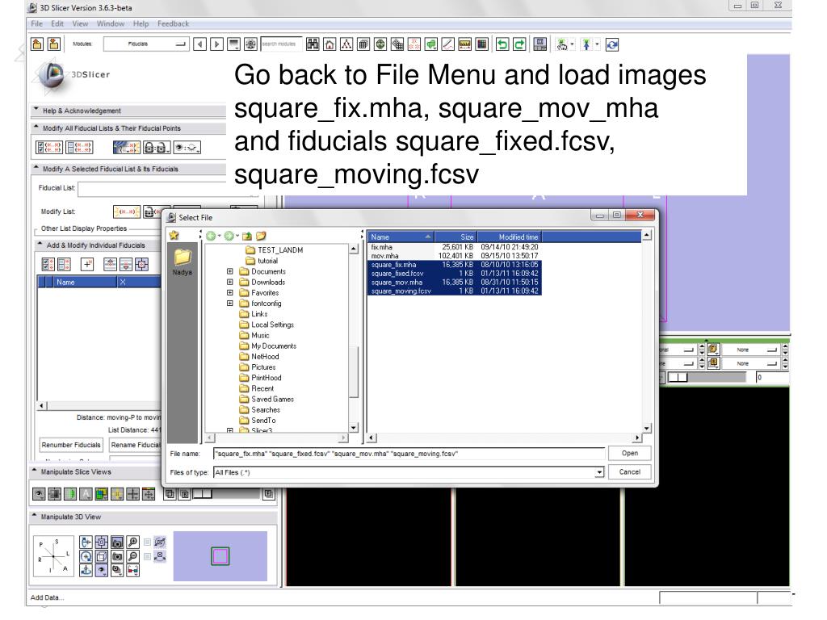This screenshot has height=620, width=827.
Task: Click the Home module icon in toolbar
Action: point(330,45)
